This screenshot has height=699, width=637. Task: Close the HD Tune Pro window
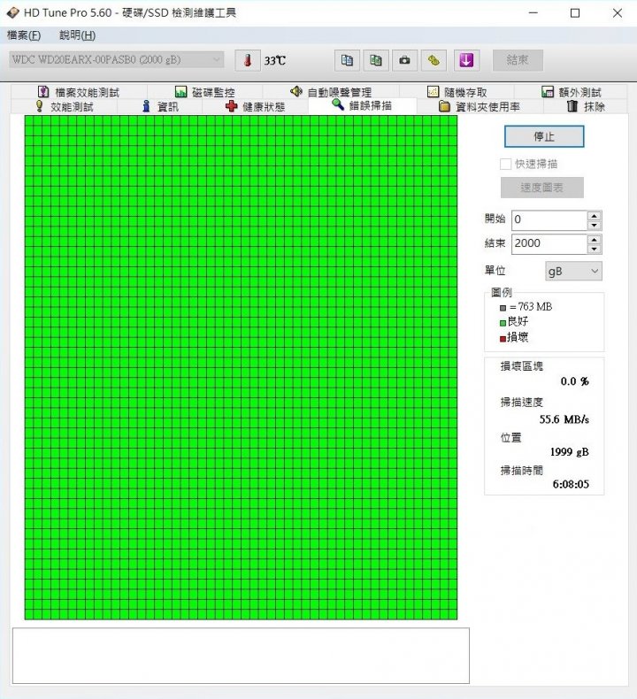618,13
